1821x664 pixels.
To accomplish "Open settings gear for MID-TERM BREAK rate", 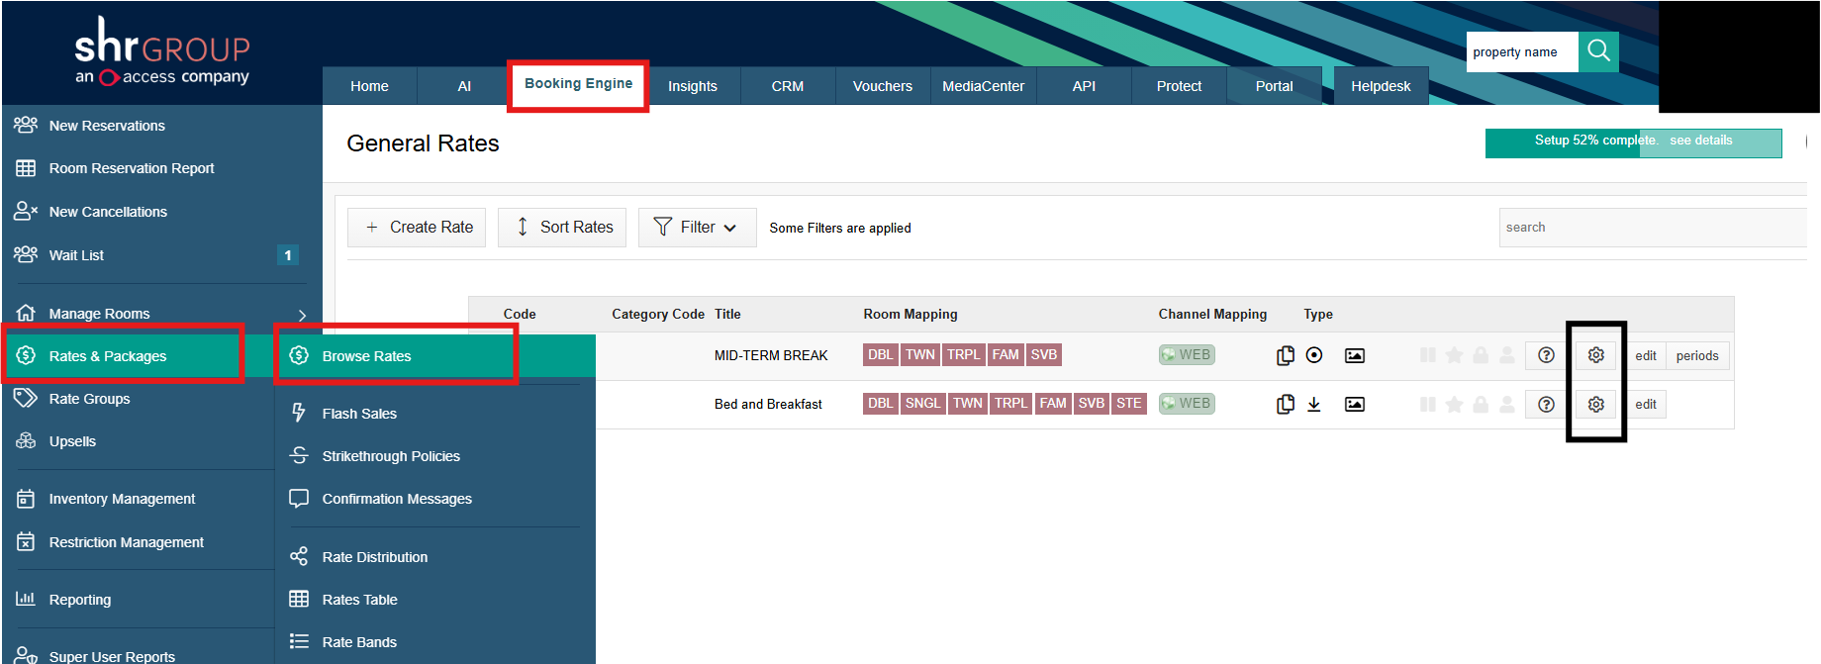I will click(x=1595, y=355).
